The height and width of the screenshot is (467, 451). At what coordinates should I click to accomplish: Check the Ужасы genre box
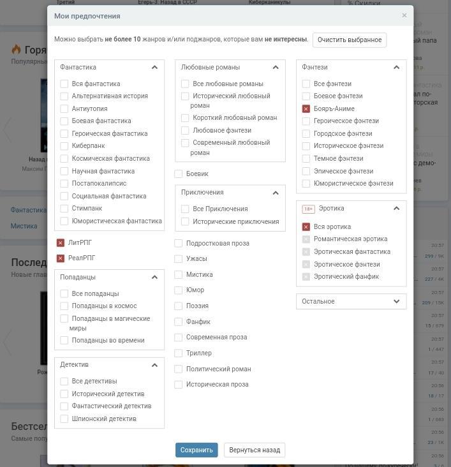179,259
